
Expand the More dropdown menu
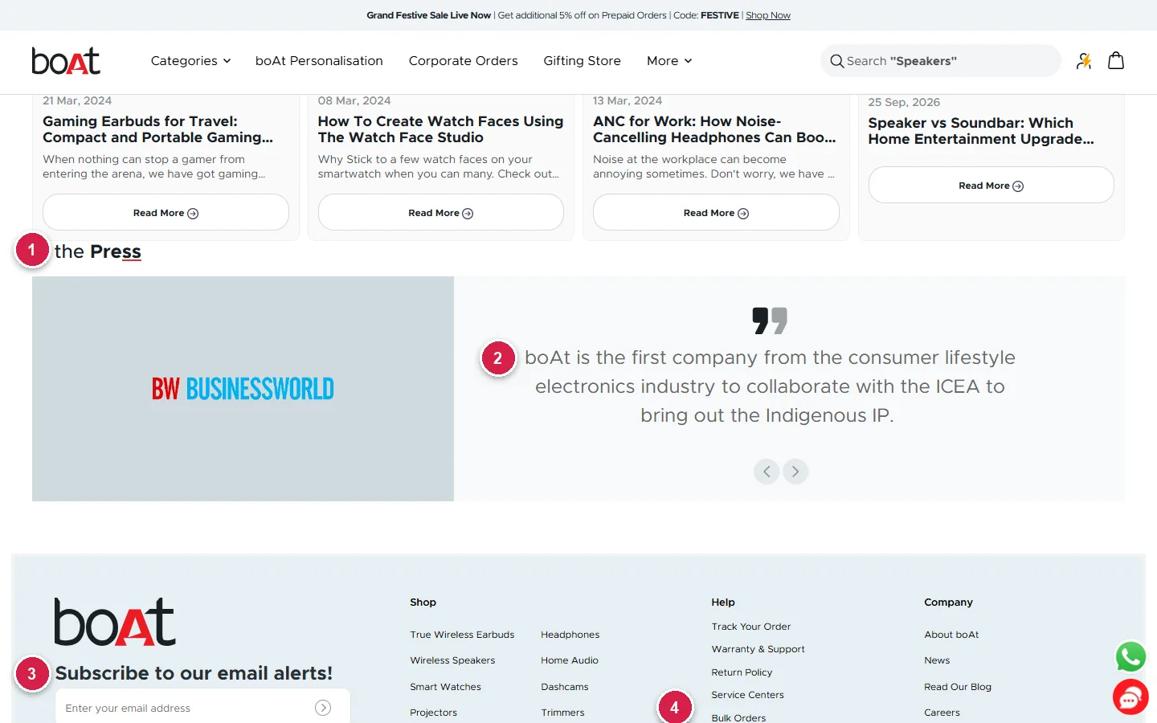coord(669,61)
